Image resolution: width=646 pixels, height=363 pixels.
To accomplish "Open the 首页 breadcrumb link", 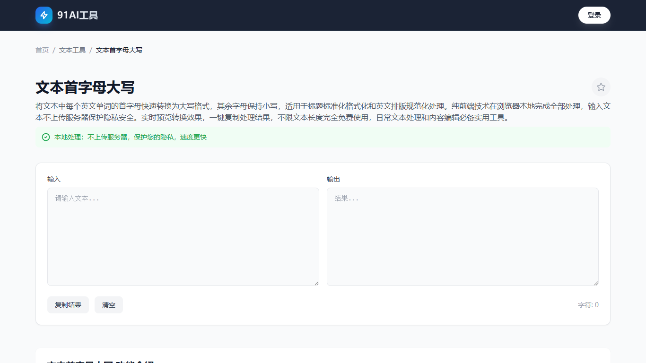I will pos(42,50).
